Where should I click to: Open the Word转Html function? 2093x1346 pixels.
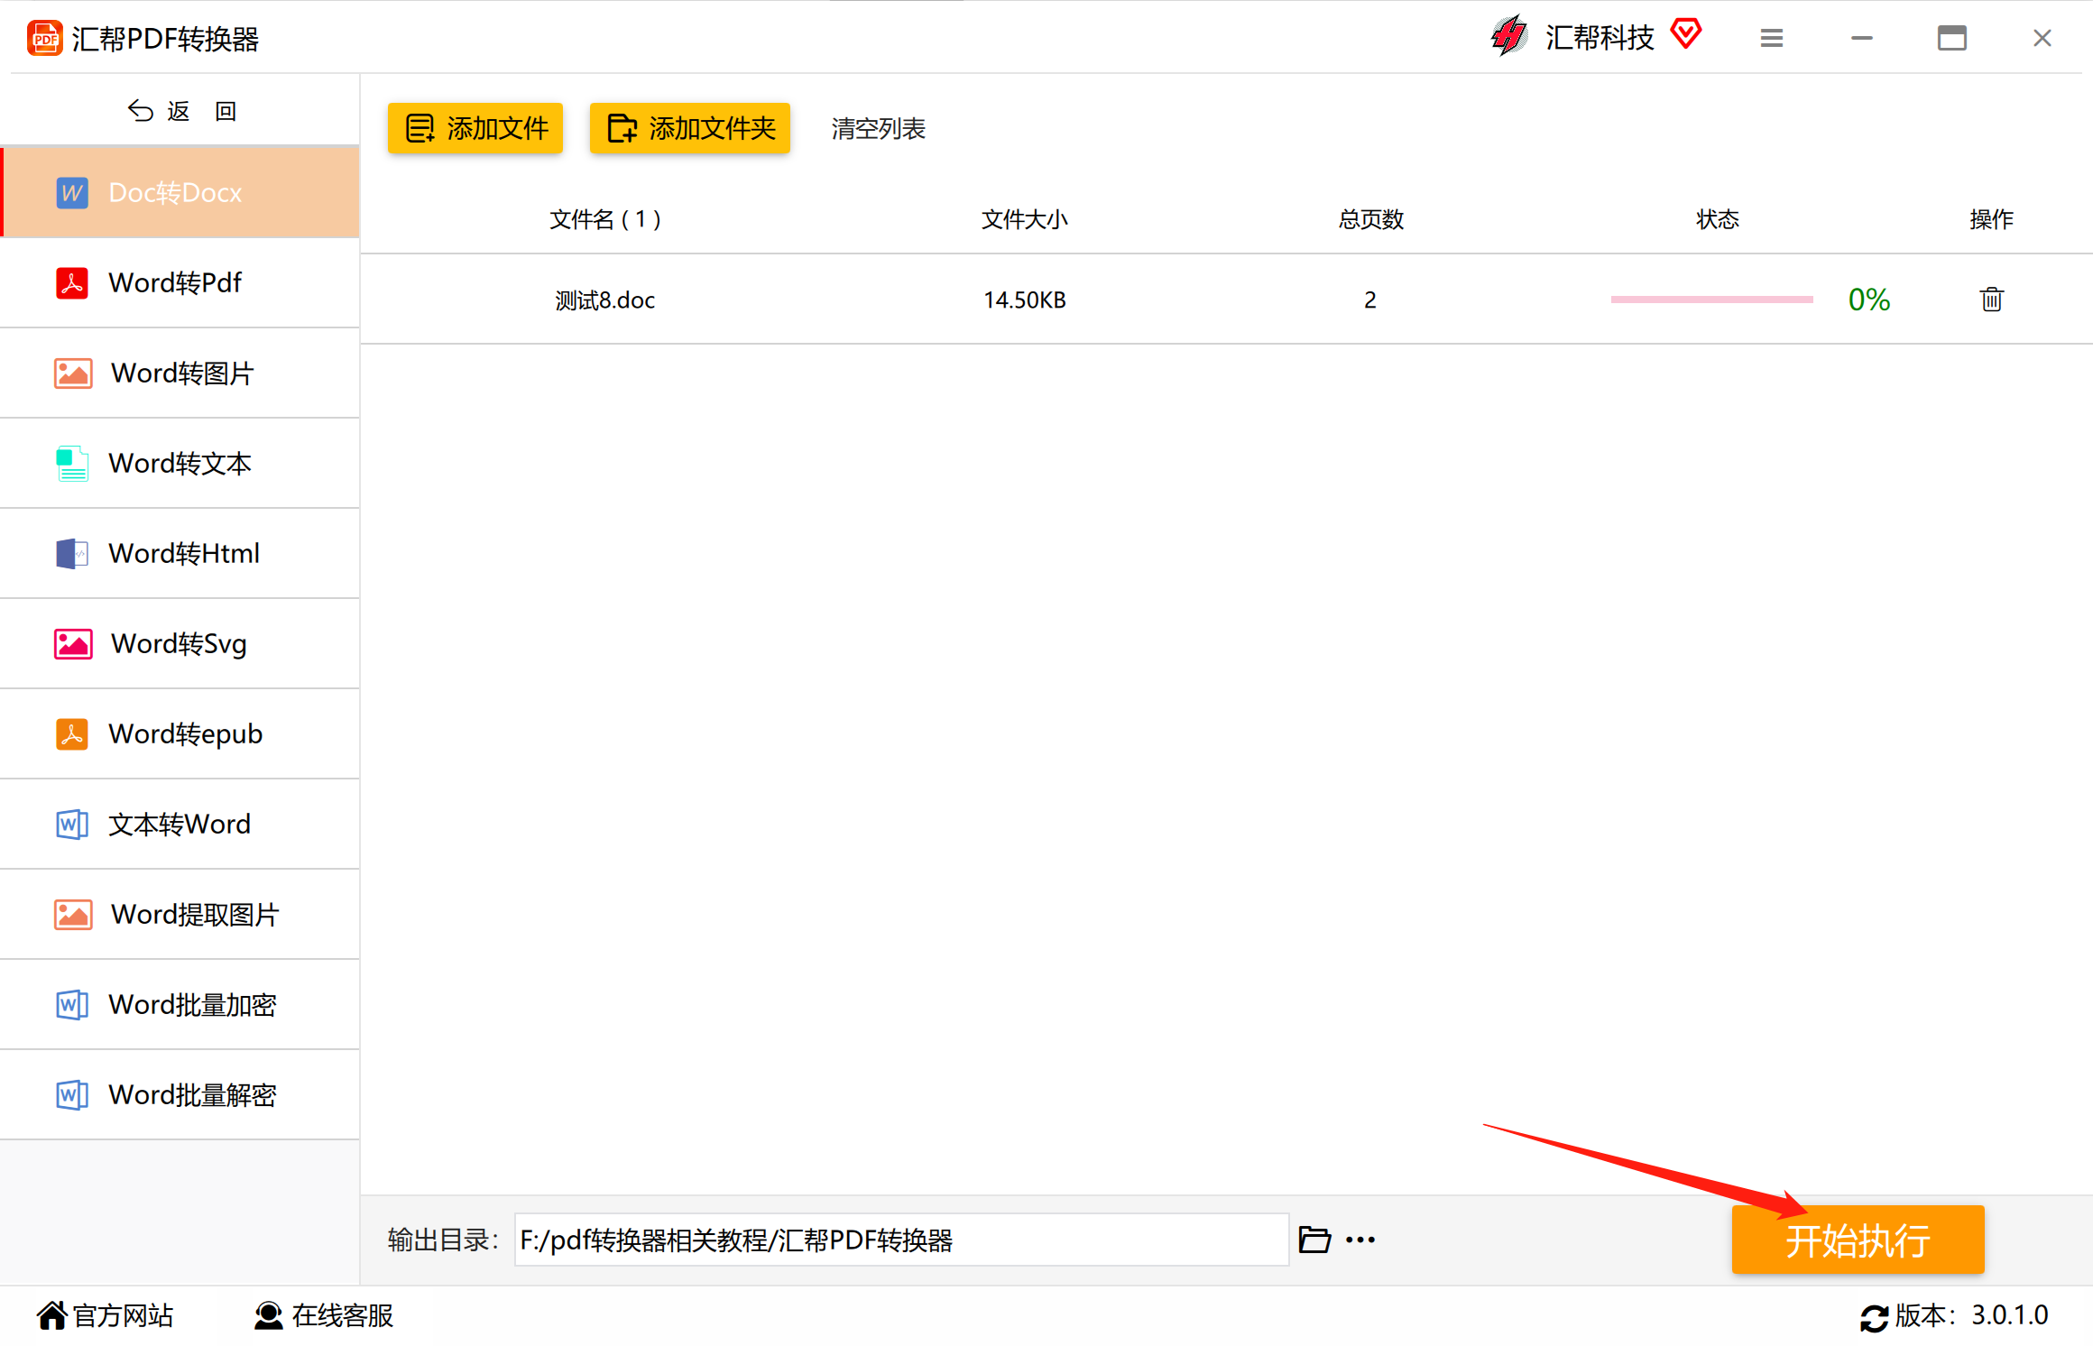[x=180, y=554]
